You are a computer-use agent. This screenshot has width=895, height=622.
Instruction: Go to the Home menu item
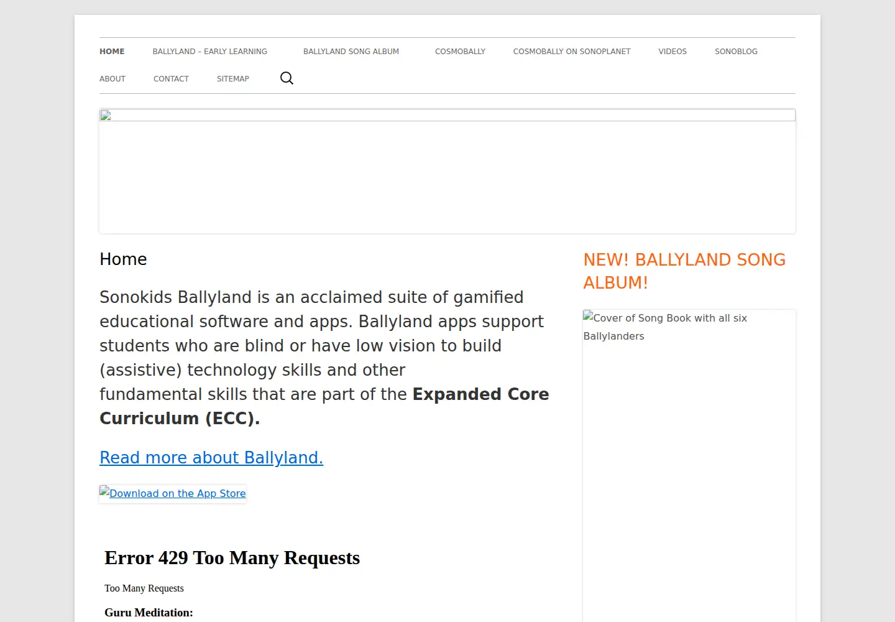(112, 52)
